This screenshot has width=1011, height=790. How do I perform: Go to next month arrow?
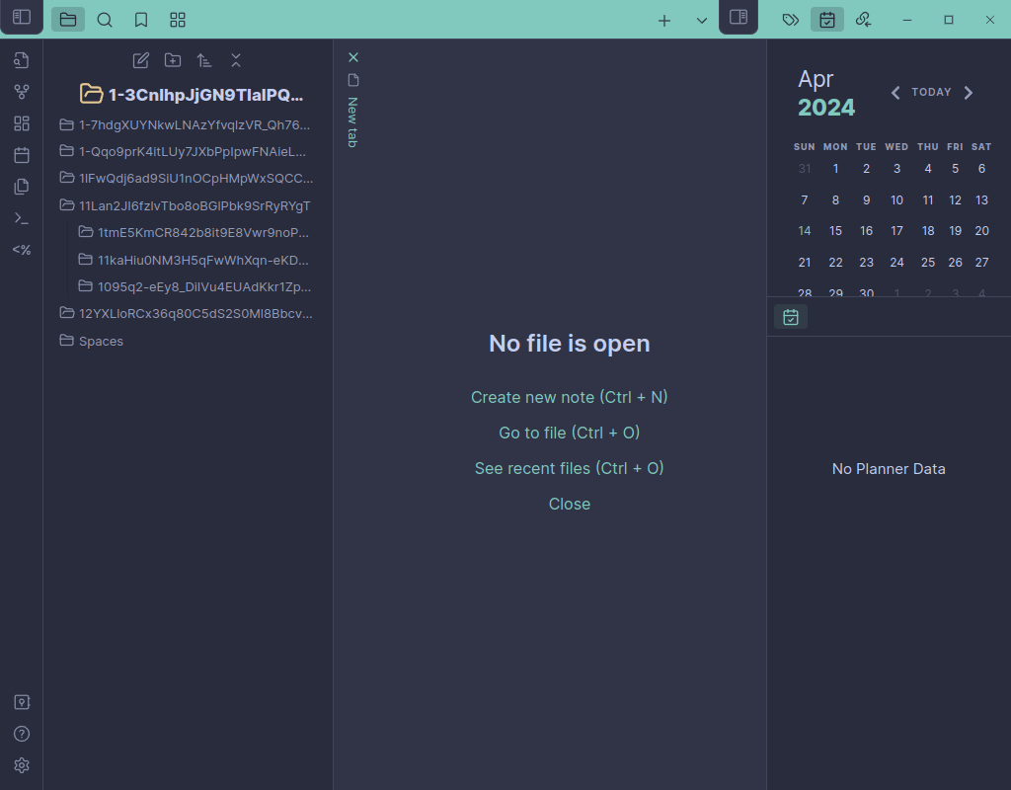point(968,93)
